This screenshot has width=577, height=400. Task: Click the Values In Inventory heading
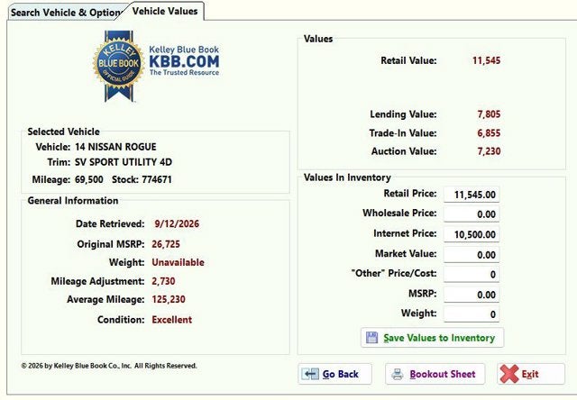point(347,177)
